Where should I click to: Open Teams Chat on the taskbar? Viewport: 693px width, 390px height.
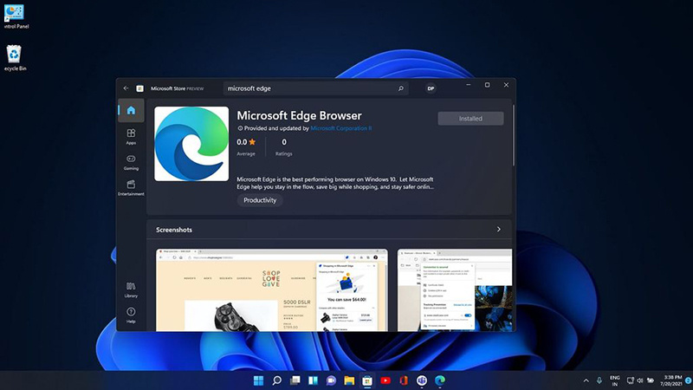tap(331, 380)
